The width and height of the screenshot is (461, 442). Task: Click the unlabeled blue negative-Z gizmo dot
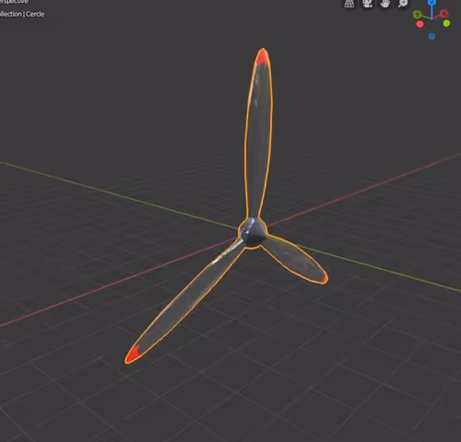431,37
